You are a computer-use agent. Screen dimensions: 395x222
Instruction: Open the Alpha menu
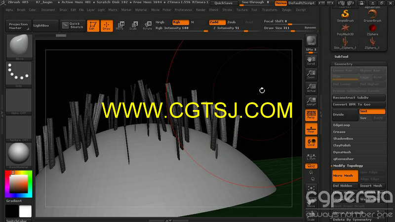tap(9, 10)
